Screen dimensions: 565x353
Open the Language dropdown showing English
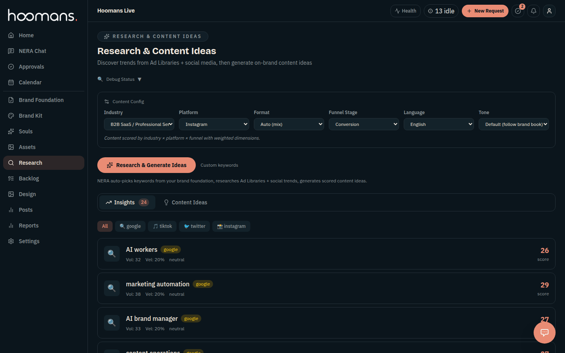pyautogui.click(x=439, y=124)
